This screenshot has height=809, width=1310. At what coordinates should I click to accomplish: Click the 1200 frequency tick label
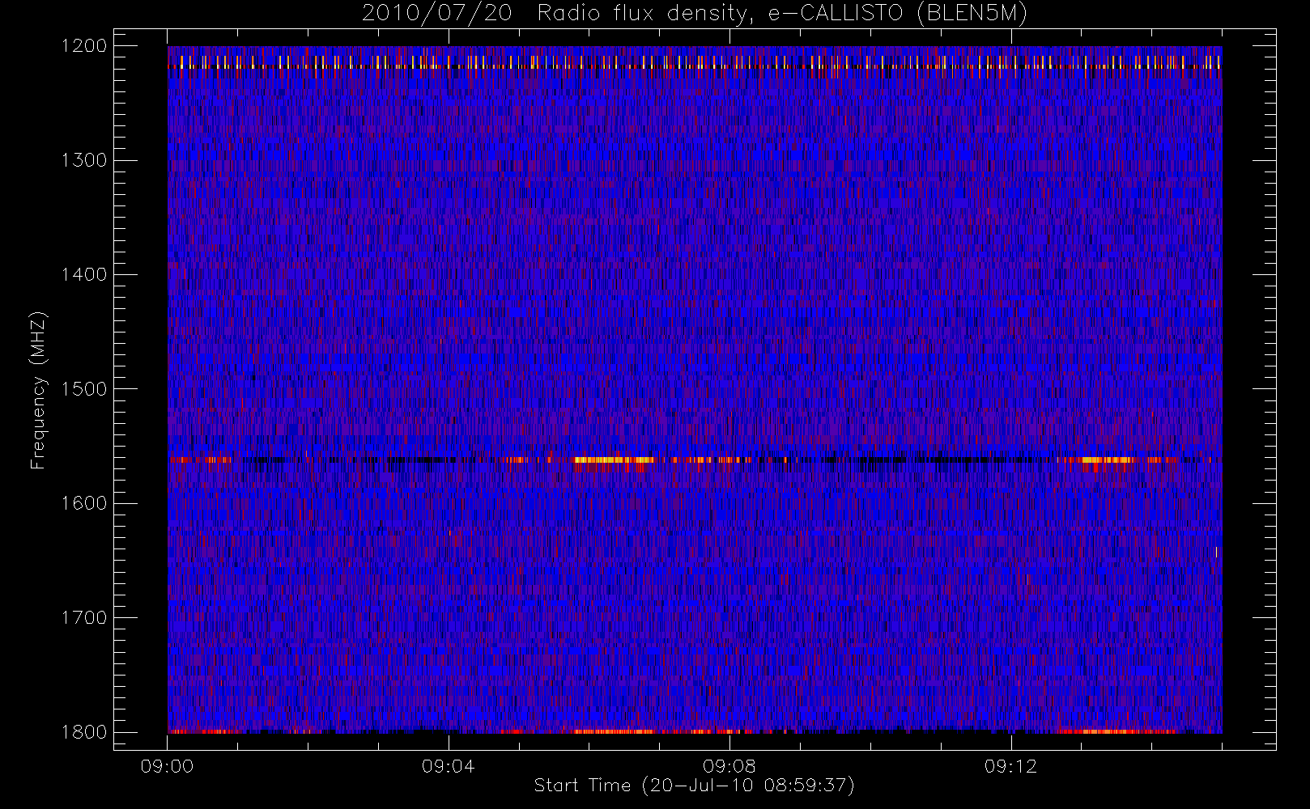click(84, 46)
